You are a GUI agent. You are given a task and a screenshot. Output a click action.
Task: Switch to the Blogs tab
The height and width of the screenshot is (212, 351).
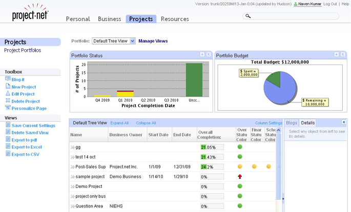tap(291, 123)
